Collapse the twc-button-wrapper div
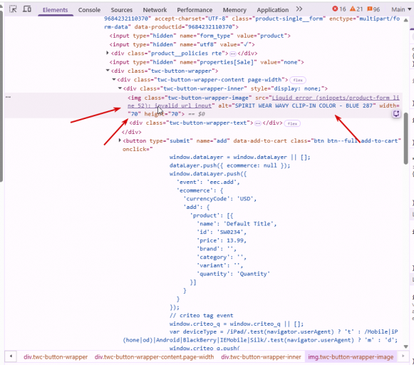414x365 pixels. click(108, 71)
